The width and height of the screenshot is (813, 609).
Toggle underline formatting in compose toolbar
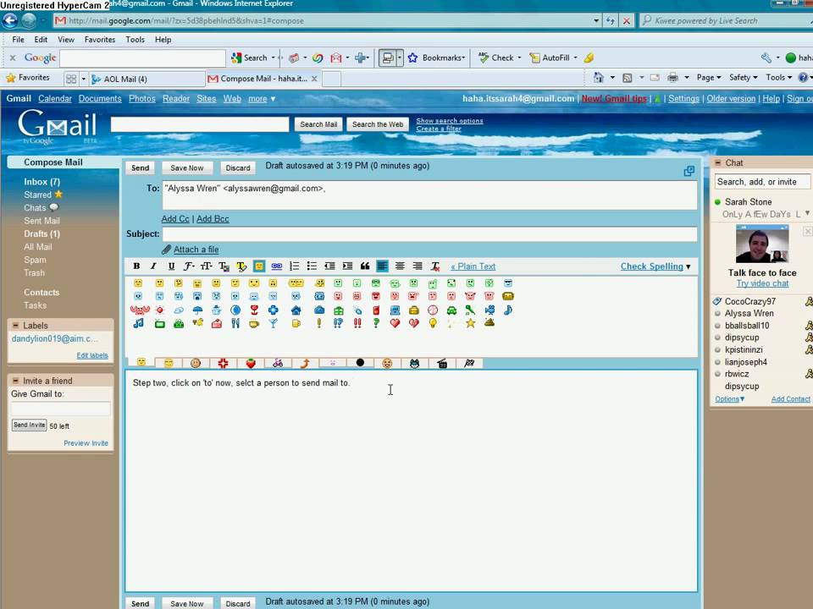[171, 266]
